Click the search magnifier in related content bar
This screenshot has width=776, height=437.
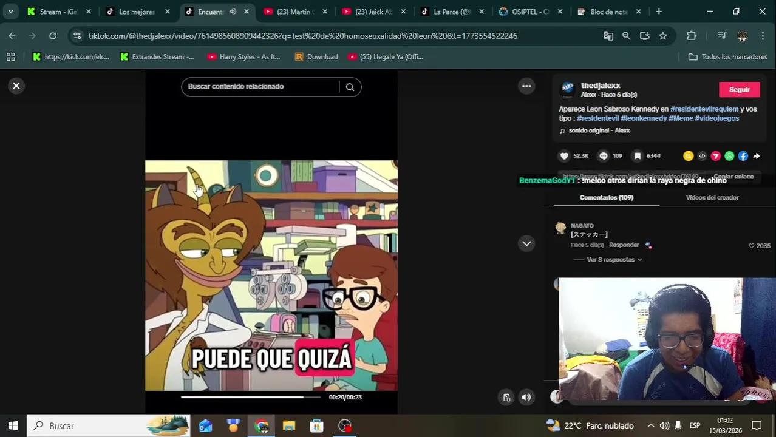point(350,87)
